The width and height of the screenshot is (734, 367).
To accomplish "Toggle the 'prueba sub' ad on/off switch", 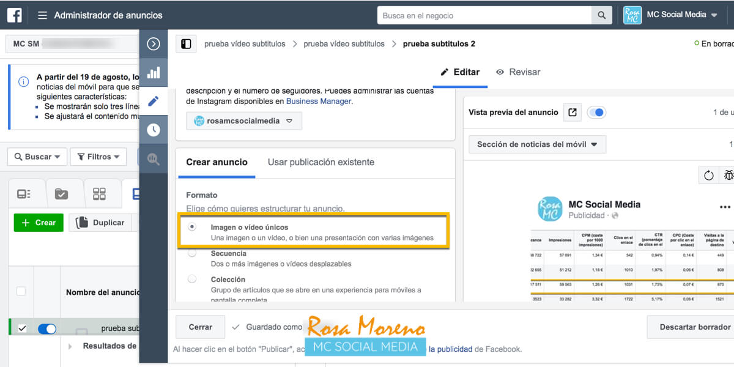I will pyautogui.click(x=47, y=329).
